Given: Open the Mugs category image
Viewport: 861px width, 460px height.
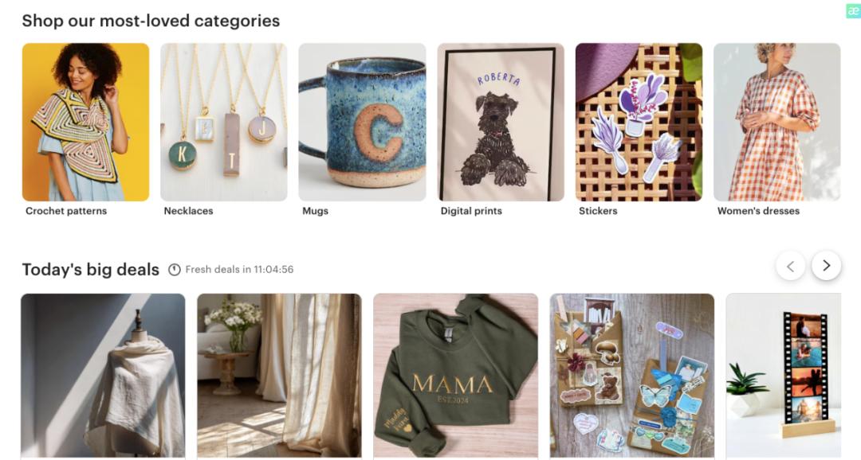Looking at the screenshot, I should [x=362, y=123].
